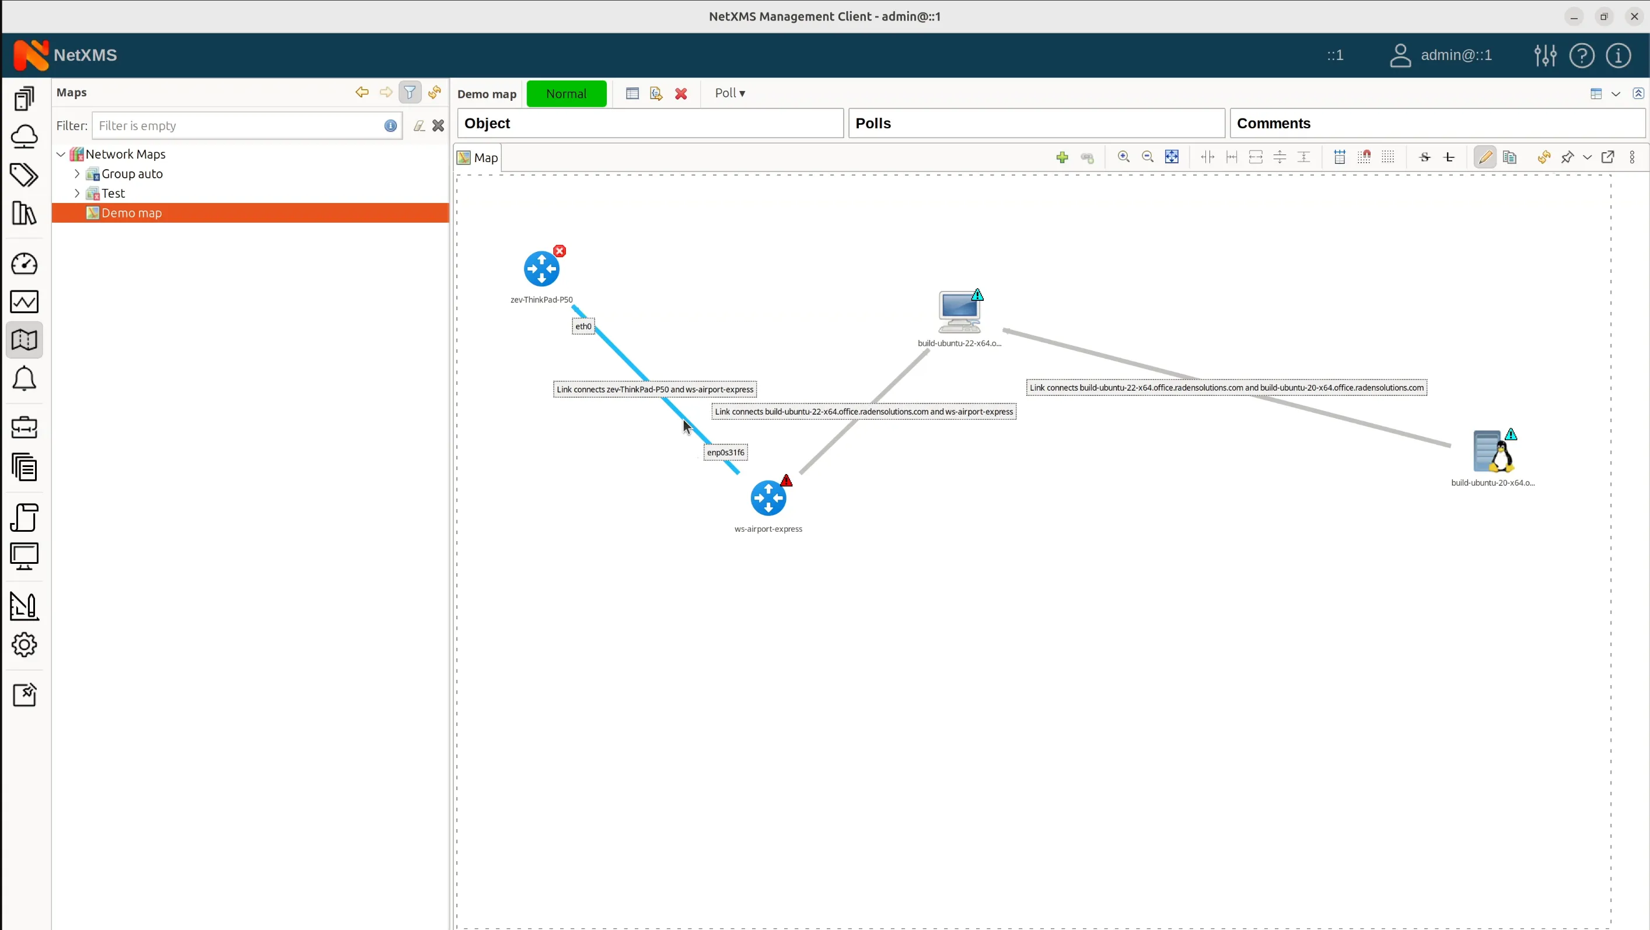The height and width of the screenshot is (930, 1650).
Task: Open the Alarms perspective in the sidebar
Action: [x=25, y=379]
